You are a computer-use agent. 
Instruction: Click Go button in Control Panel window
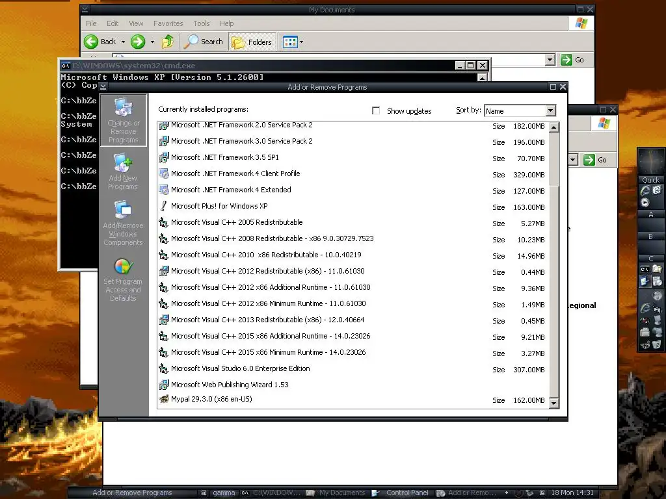(x=596, y=160)
